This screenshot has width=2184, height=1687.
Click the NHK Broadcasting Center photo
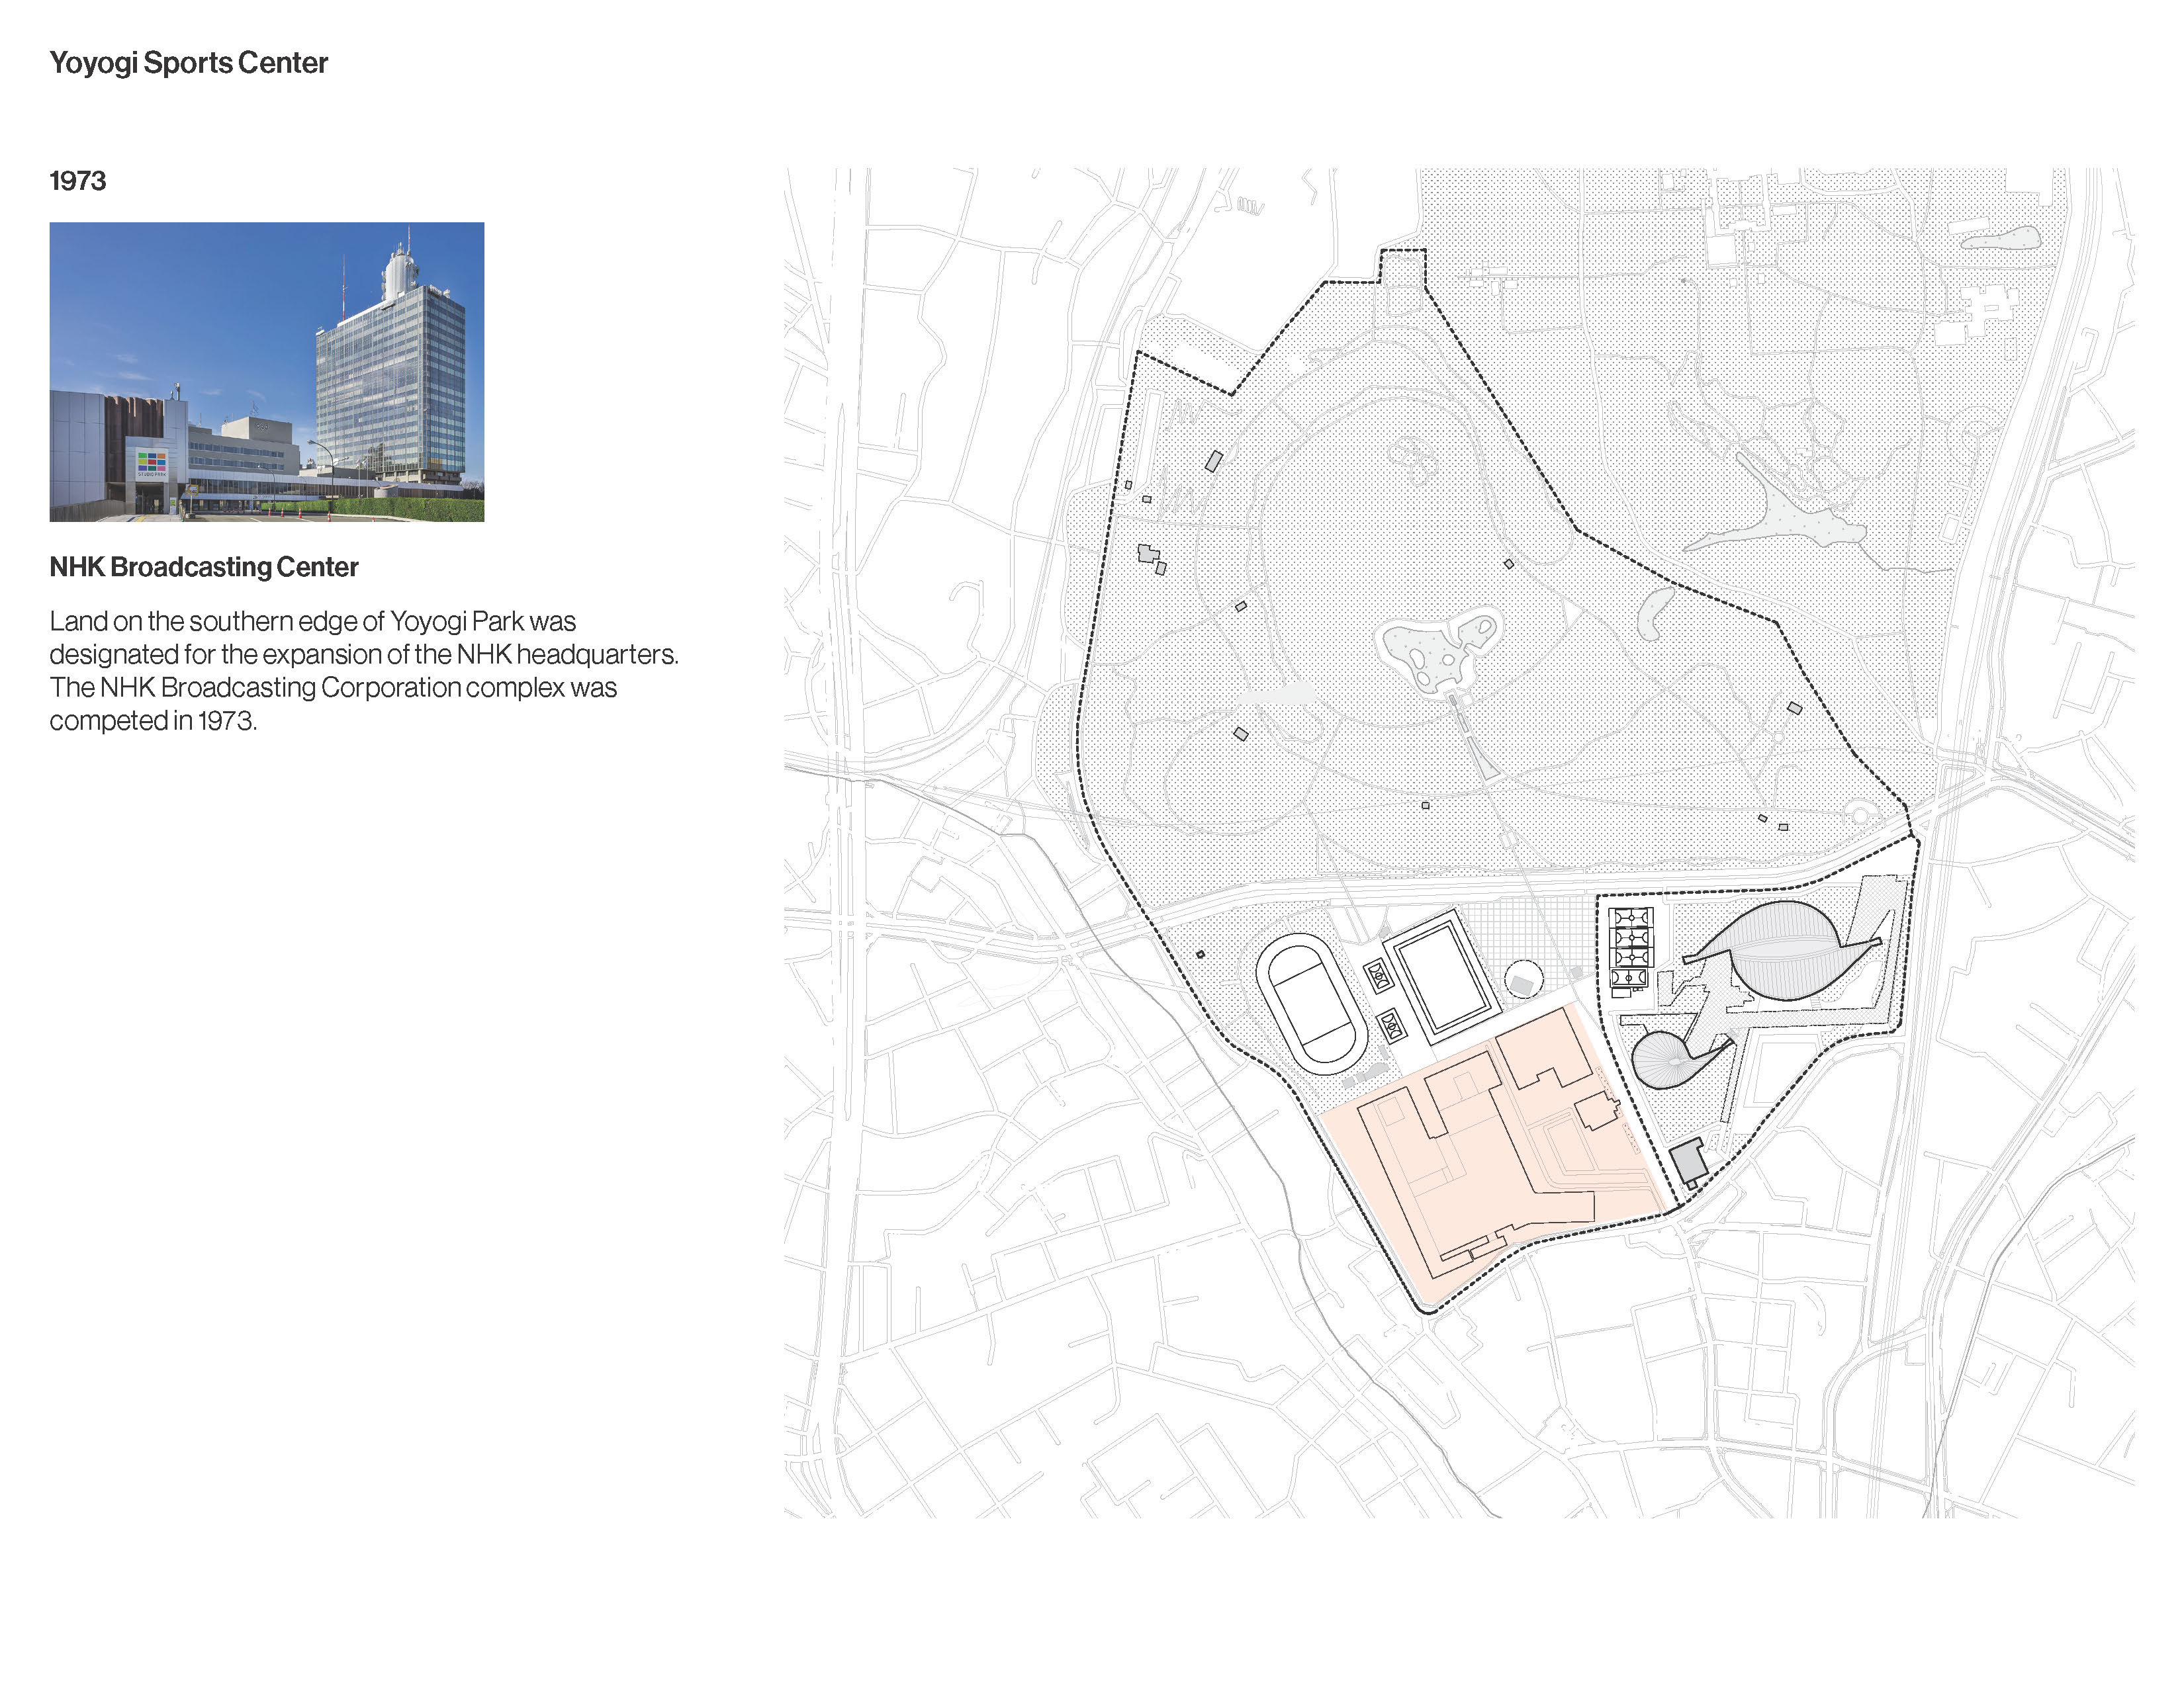pyautogui.click(x=266, y=370)
